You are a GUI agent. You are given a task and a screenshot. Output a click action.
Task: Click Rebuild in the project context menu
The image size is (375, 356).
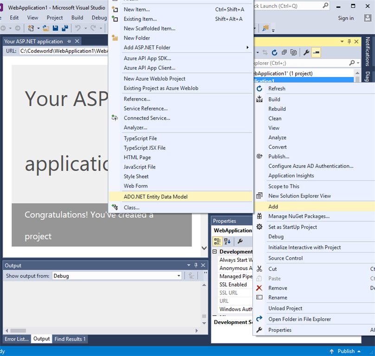(314, 109)
